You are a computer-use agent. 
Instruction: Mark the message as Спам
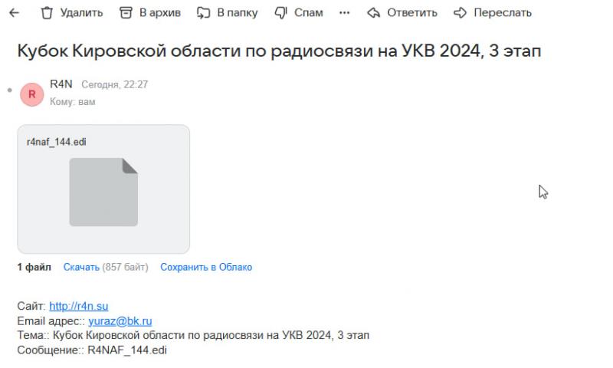coord(298,13)
